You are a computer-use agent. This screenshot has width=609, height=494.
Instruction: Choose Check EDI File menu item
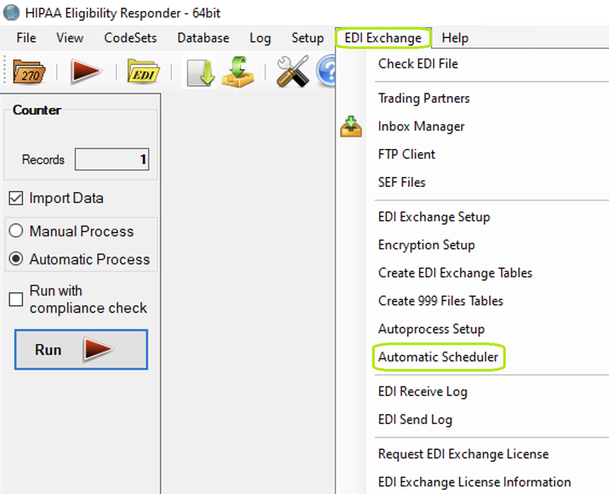pyautogui.click(x=418, y=64)
